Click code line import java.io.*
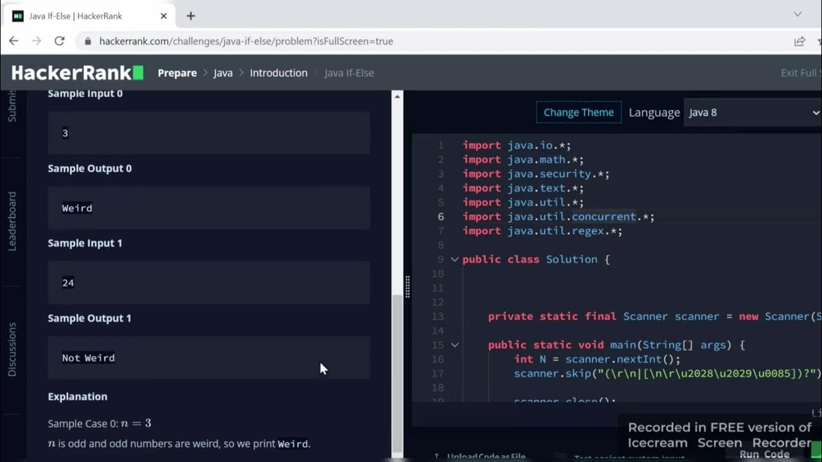This screenshot has width=822, height=462. [x=517, y=146]
